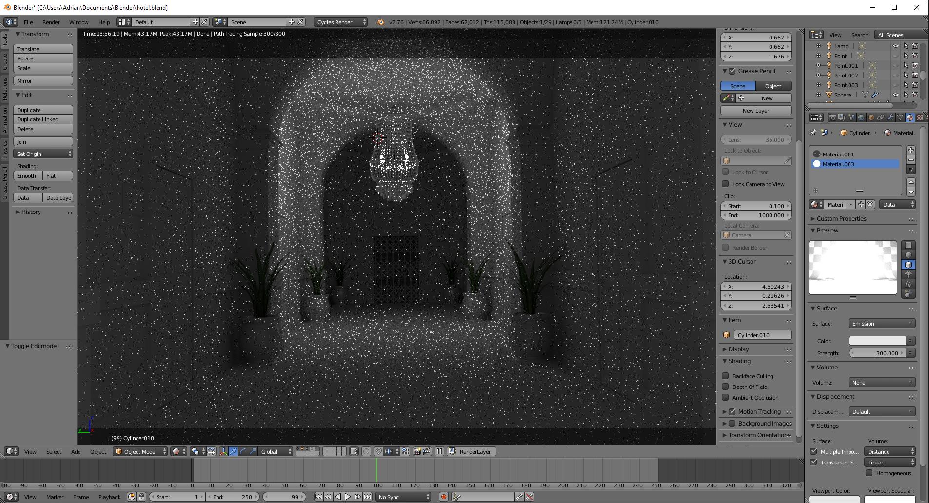Jump to last frame in timeline

point(367,497)
